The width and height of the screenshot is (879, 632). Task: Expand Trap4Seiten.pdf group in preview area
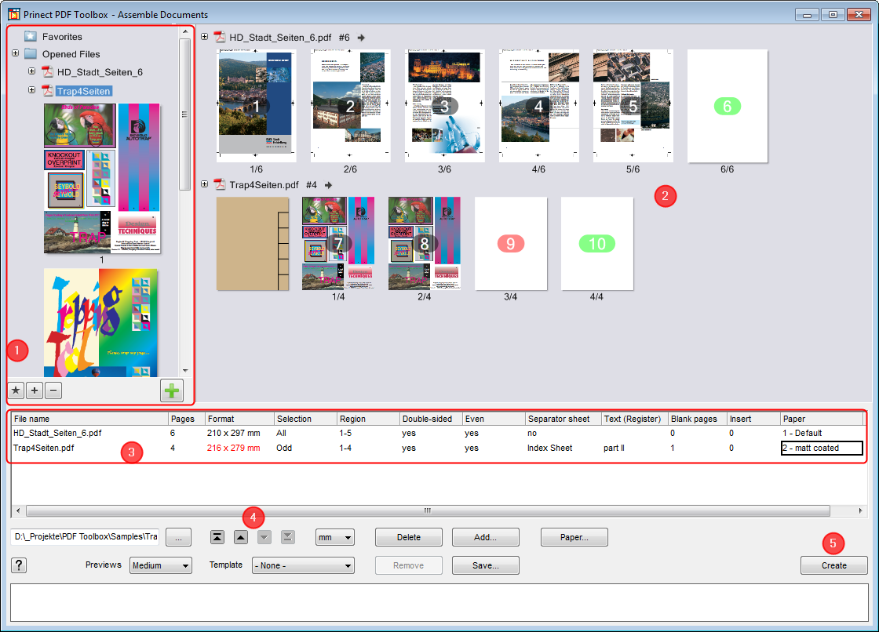pyautogui.click(x=205, y=184)
